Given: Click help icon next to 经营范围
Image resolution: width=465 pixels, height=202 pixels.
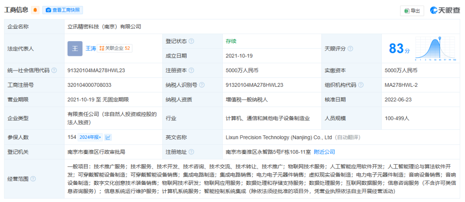Looking at the screenshot, I should point(33,179).
